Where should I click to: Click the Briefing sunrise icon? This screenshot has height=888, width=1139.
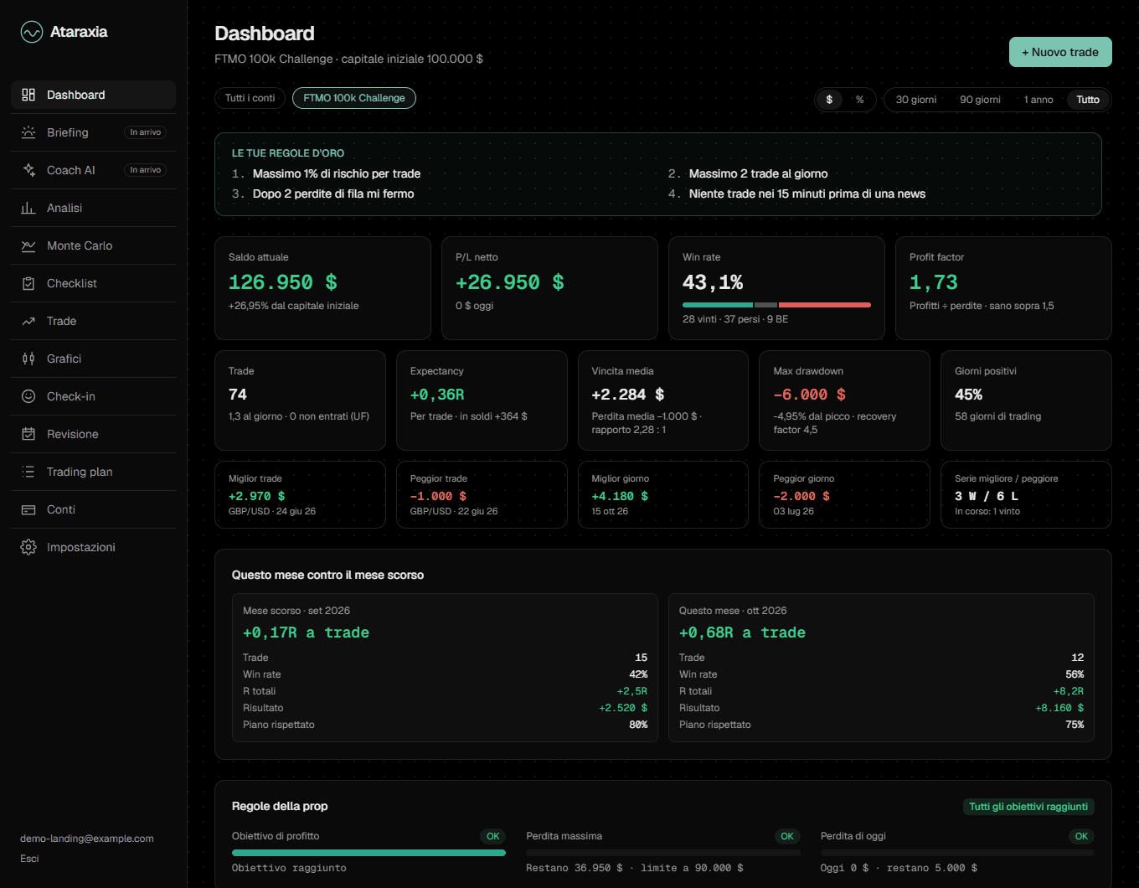coord(28,132)
